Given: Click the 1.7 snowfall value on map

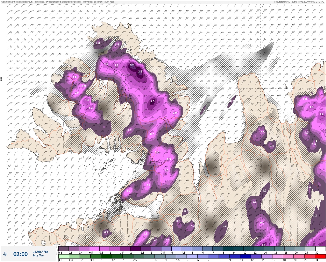Looking at the screenshot, I should point(321,114).
